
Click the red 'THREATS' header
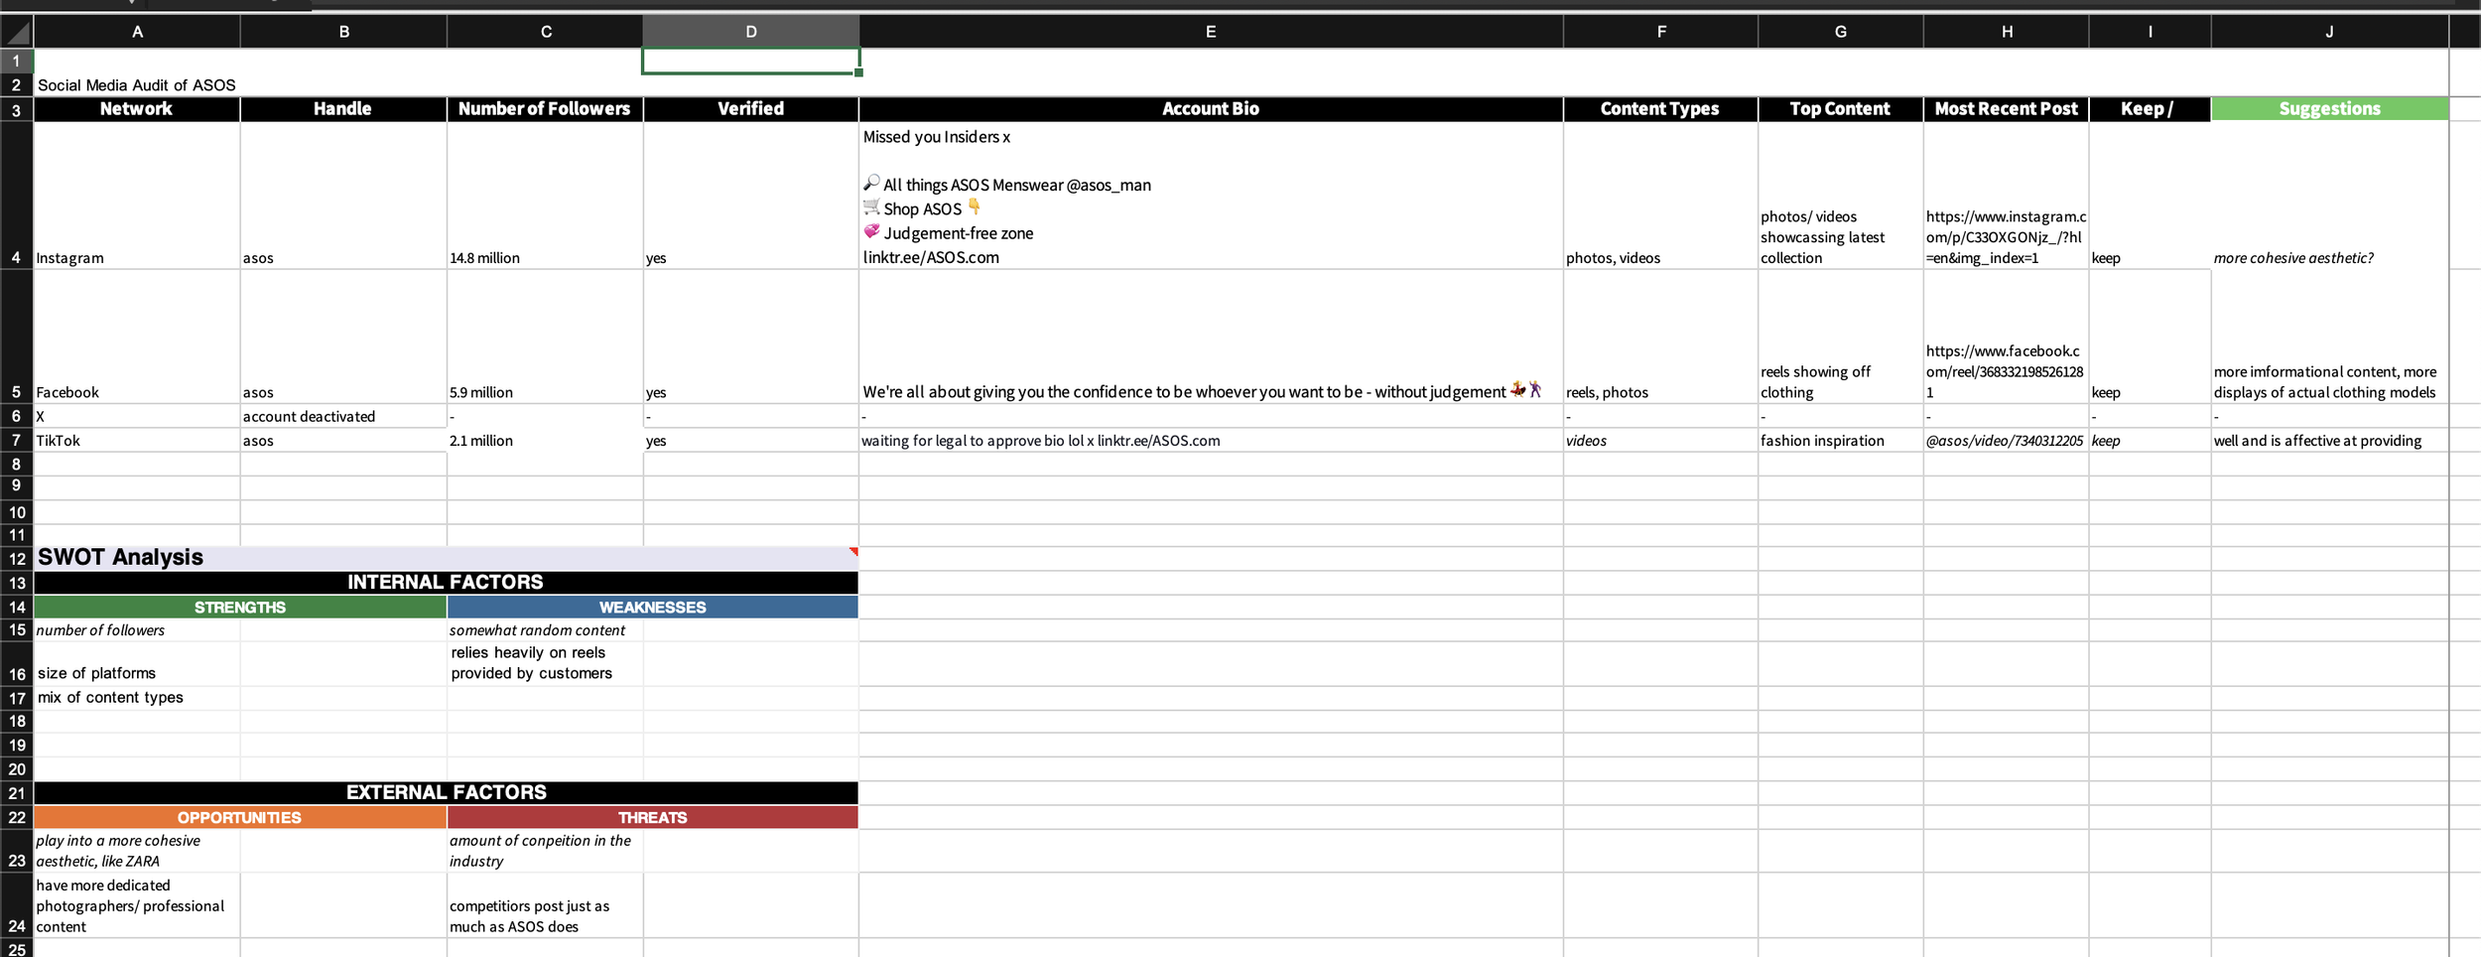652,817
